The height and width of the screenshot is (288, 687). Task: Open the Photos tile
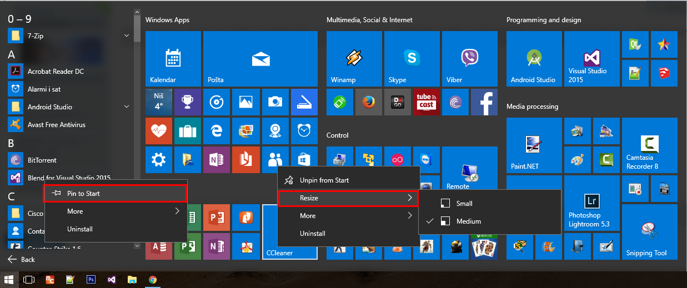coord(245,102)
